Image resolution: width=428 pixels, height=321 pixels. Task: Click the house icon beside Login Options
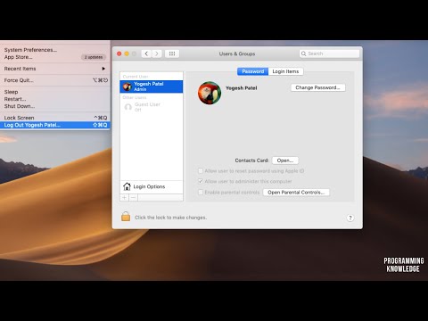click(127, 186)
